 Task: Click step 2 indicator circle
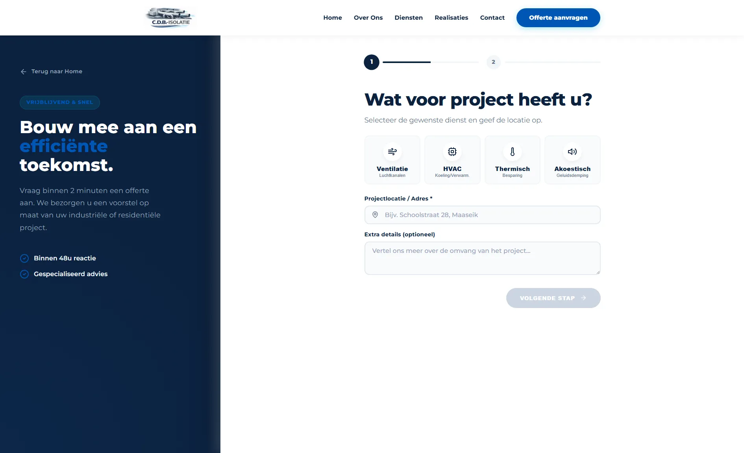[493, 62]
